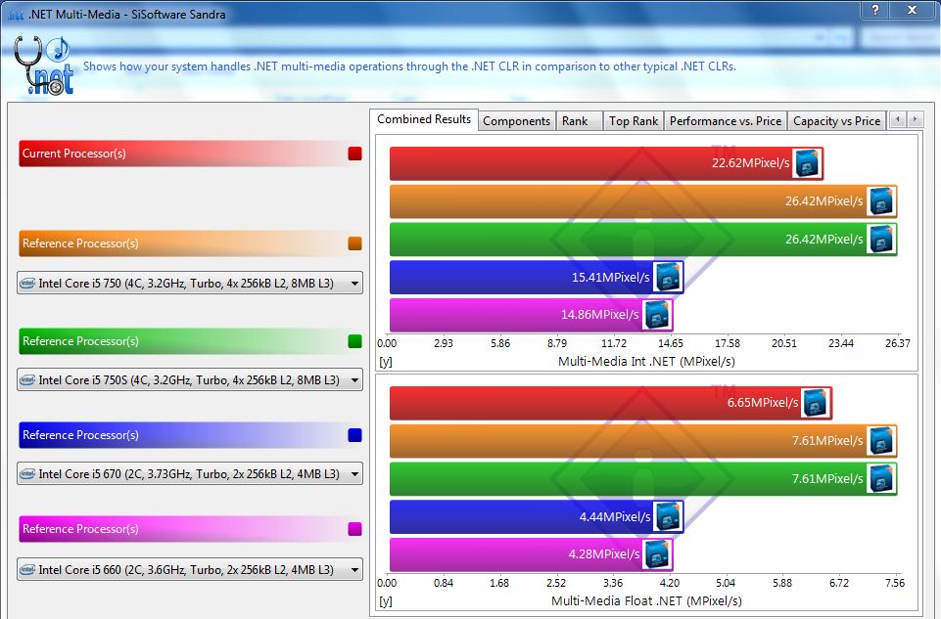Click the processor icon on the red 6.65MPixel/s bar
The width and height of the screenshot is (941, 619).
[x=815, y=403]
